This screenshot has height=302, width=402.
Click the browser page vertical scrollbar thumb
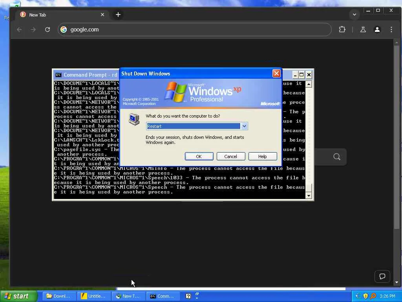click(397, 137)
